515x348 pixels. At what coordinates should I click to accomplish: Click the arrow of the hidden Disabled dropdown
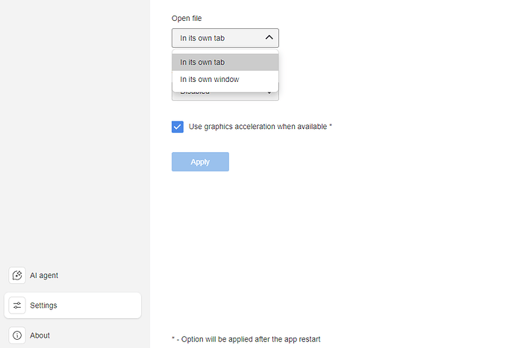point(269,95)
